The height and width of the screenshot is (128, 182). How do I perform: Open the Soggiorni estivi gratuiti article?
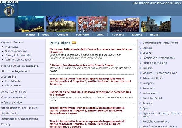pos(90,93)
